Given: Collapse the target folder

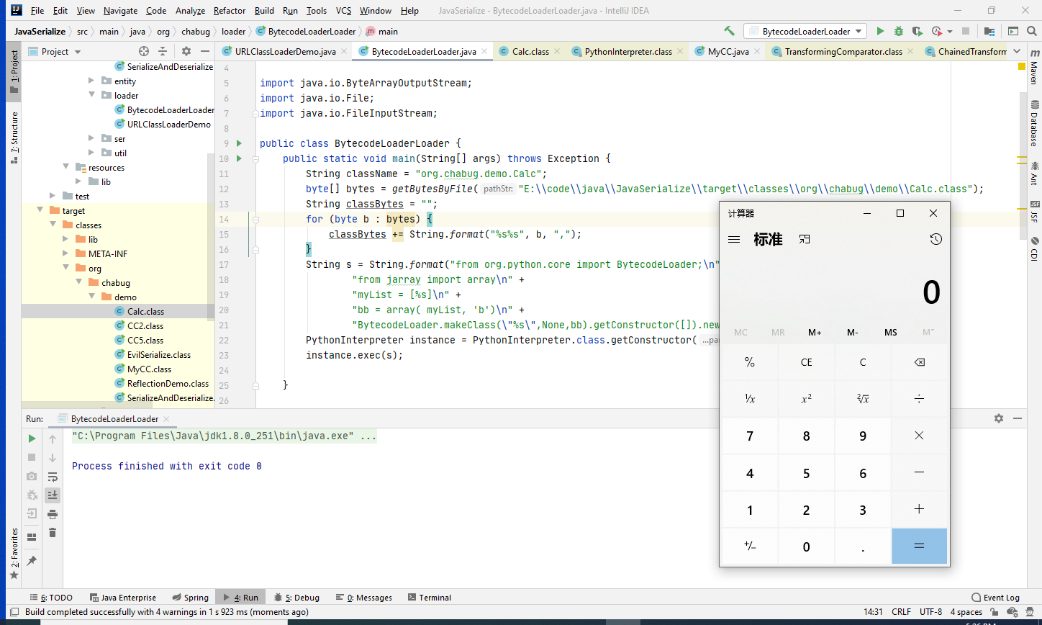Looking at the screenshot, I should click(40, 210).
